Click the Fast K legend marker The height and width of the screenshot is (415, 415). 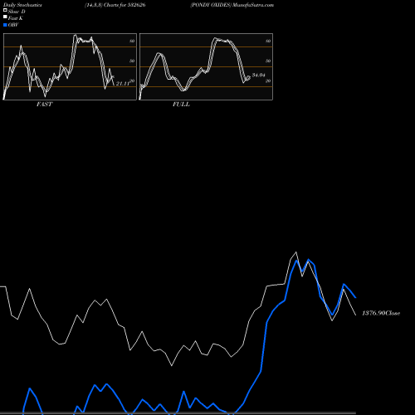point(5,17)
